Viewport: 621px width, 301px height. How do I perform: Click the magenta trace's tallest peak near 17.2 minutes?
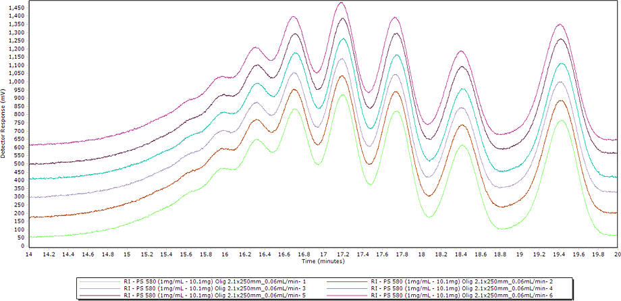(x=342, y=3)
